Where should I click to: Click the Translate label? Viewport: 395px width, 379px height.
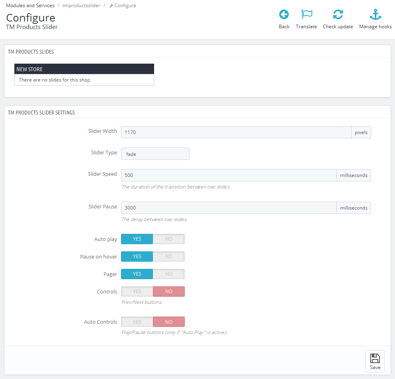(306, 27)
